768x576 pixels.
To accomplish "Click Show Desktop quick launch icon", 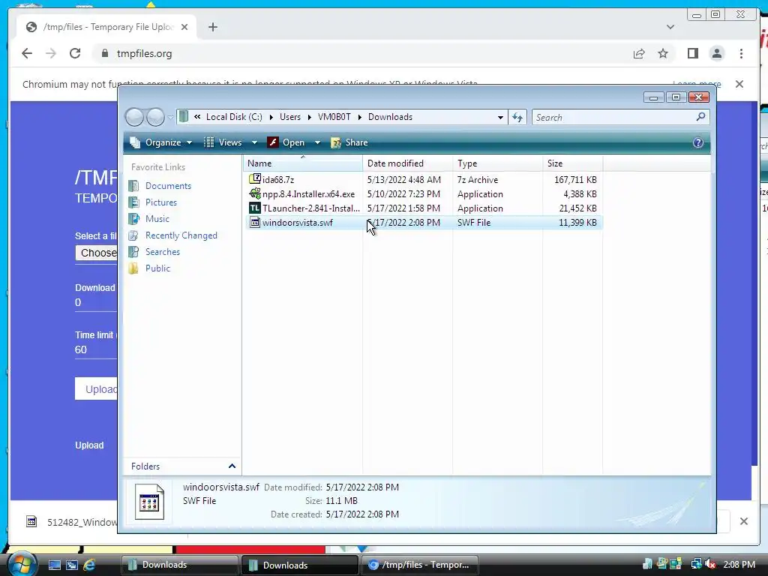I will click(54, 565).
